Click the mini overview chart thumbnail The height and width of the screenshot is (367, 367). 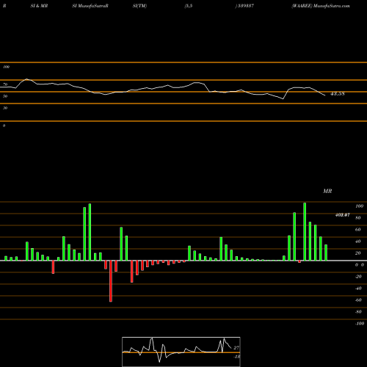pyautogui.click(x=181, y=352)
